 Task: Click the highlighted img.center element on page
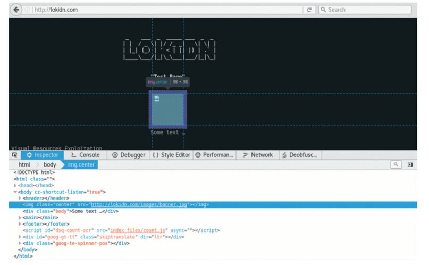coord(167,110)
